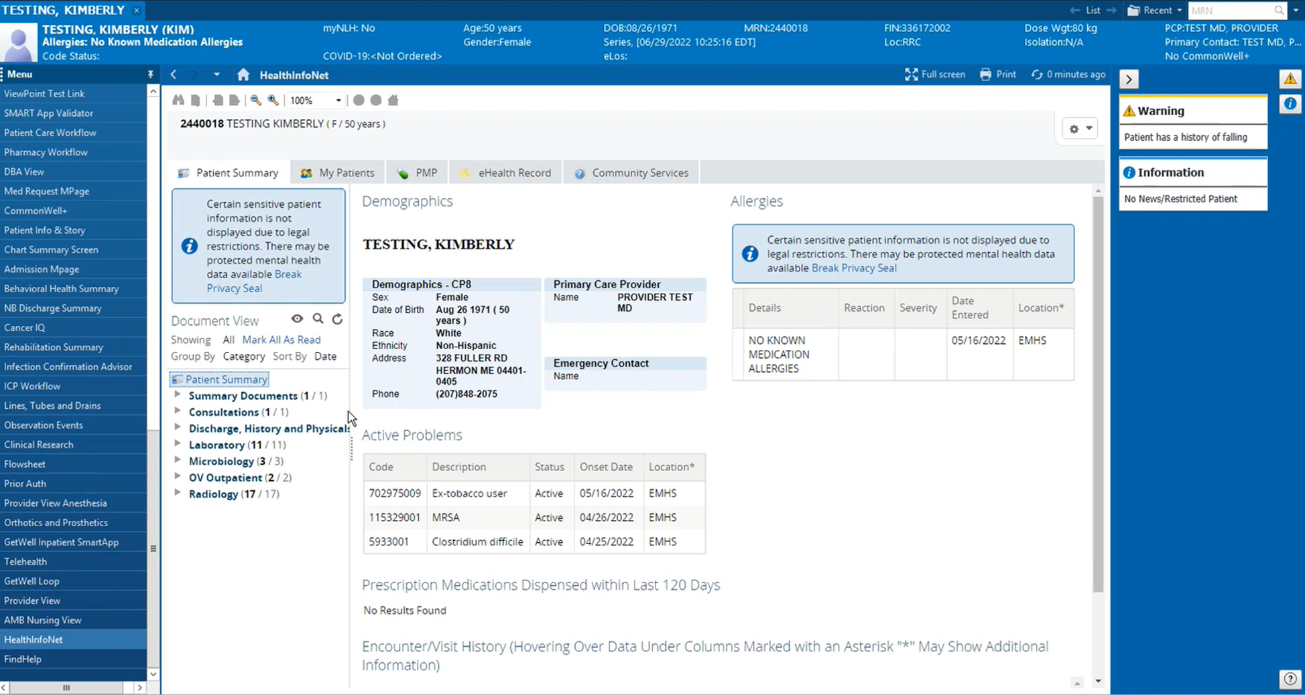The width and height of the screenshot is (1305, 695).
Task: Open the gear settings dropdown
Action: pyautogui.click(x=1080, y=129)
